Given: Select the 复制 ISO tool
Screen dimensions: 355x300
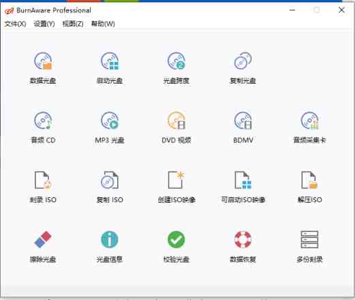Looking at the screenshot, I should [x=110, y=187].
